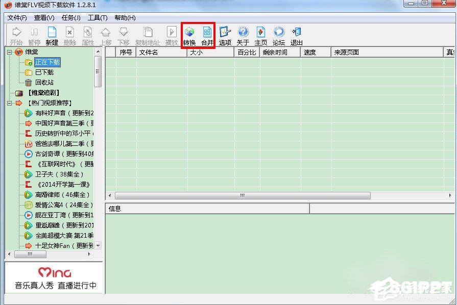Open the 关于 (About) dialog
Screen dimensions: 457x305
pyautogui.click(x=243, y=36)
